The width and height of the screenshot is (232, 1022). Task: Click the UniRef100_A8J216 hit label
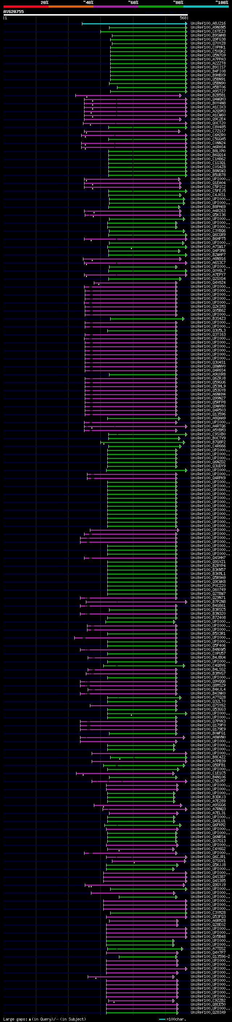click(208, 24)
